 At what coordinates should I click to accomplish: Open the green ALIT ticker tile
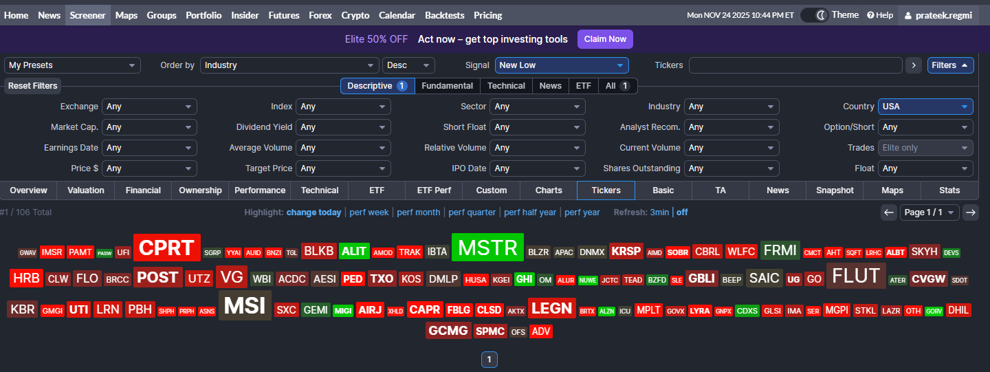click(354, 252)
